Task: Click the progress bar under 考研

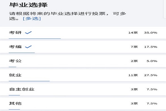Action: click(35, 38)
